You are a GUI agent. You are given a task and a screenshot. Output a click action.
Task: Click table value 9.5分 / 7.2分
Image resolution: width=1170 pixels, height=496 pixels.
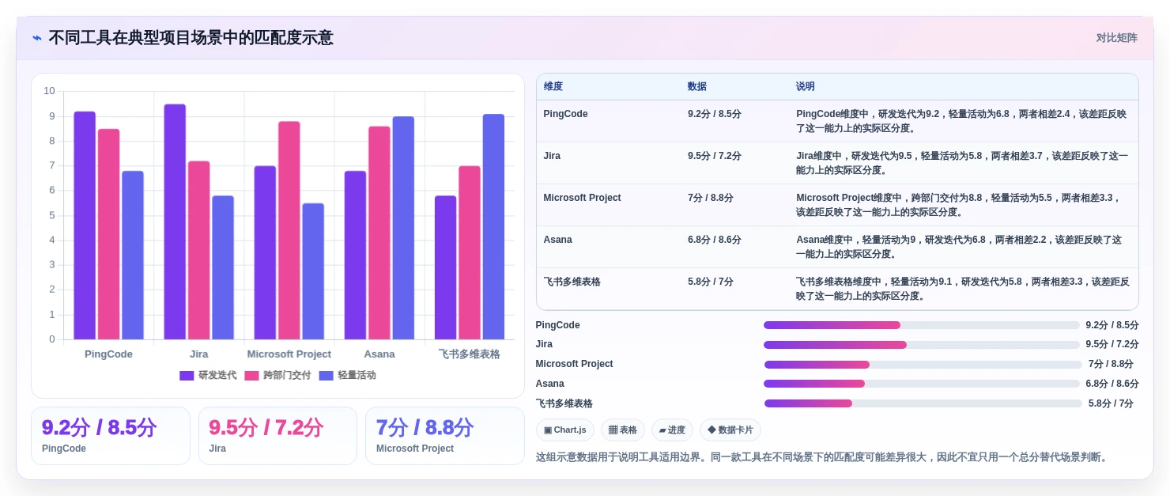click(715, 156)
